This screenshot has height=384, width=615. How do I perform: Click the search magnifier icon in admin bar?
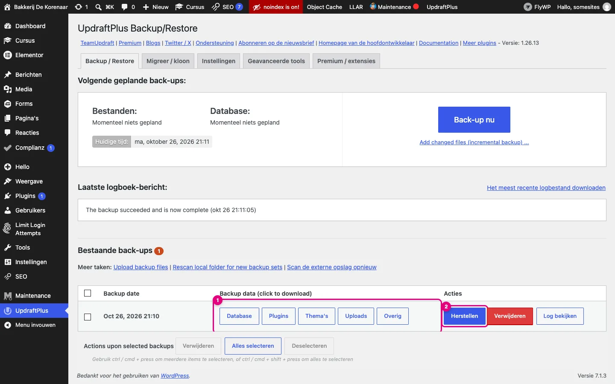98,7
